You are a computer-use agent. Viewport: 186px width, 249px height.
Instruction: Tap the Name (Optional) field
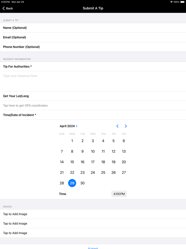(x=93, y=28)
